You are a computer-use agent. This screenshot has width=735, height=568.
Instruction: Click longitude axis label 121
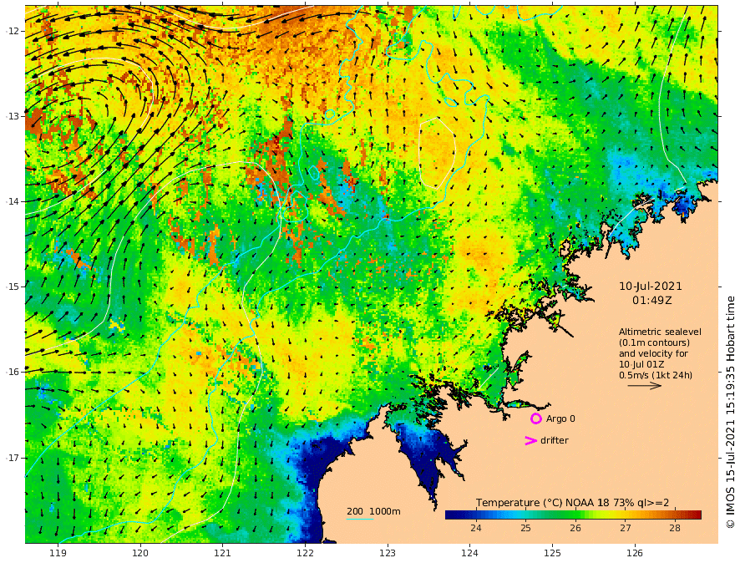click(x=223, y=553)
